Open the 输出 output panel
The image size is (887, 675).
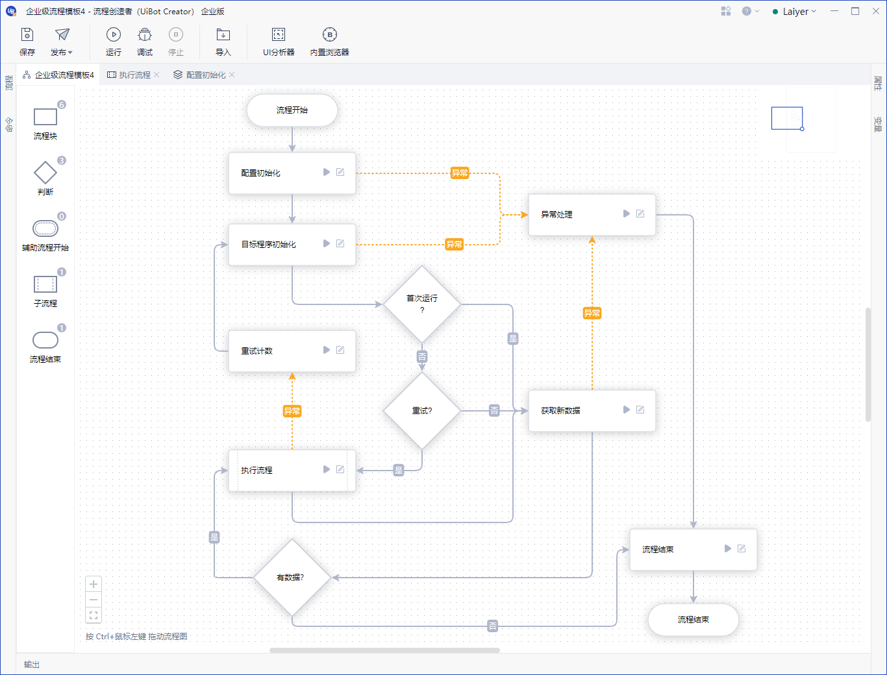[32, 664]
